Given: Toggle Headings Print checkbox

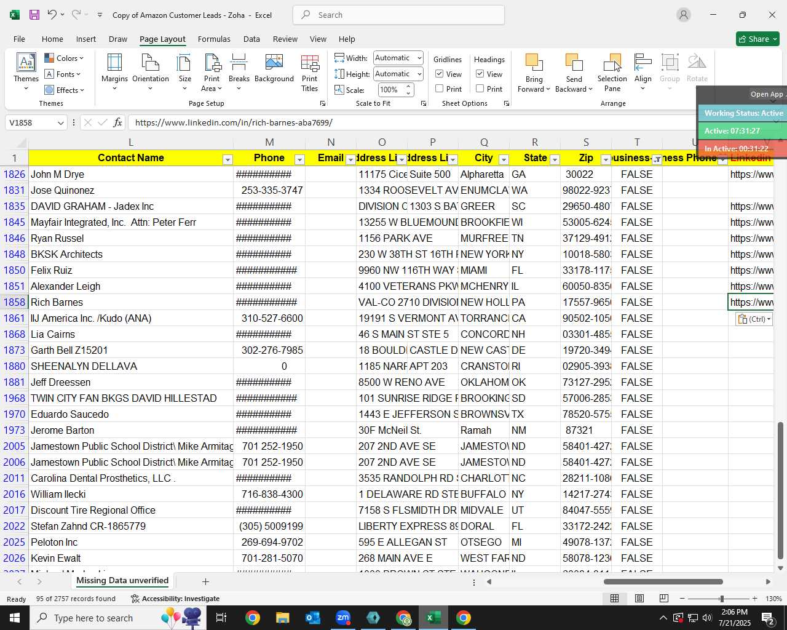Looking at the screenshot, I should pyautogui.click(x=480, y=89).
